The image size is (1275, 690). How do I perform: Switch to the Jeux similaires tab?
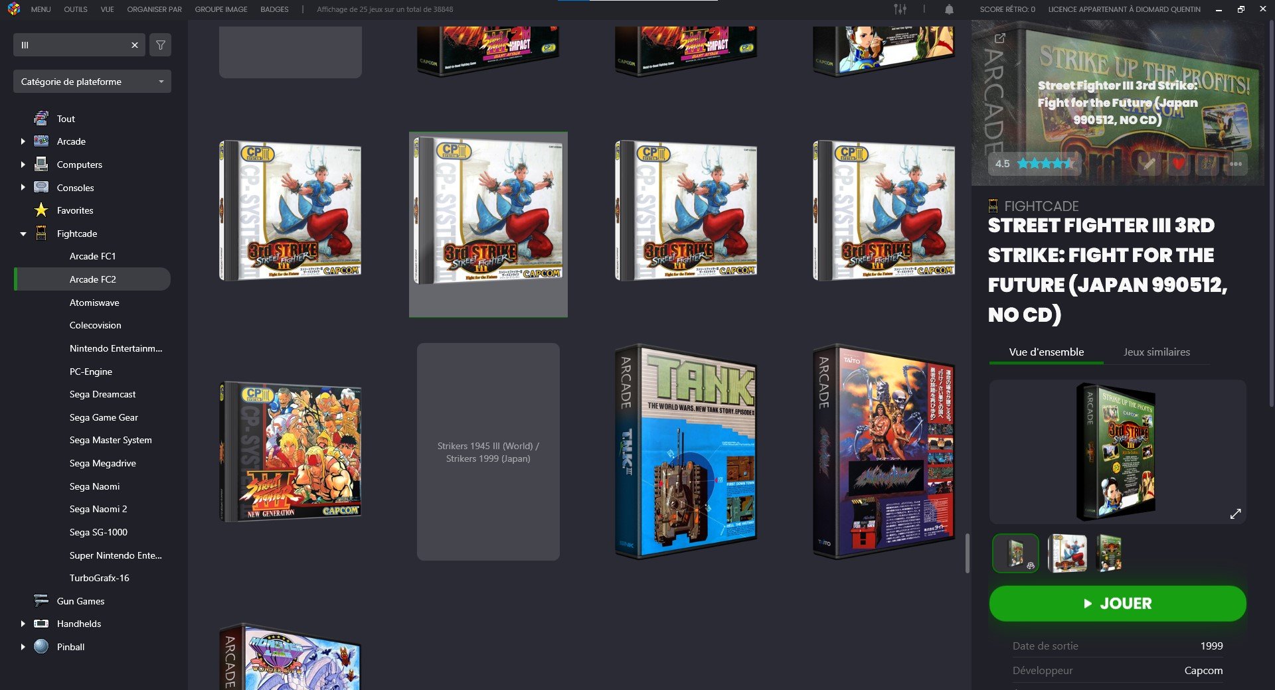click(x=1156, y=352)
